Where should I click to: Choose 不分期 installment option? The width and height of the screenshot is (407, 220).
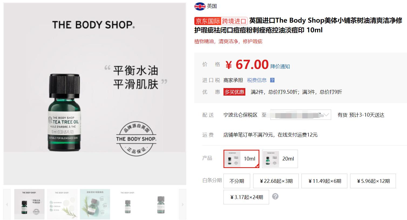[237, 181]
